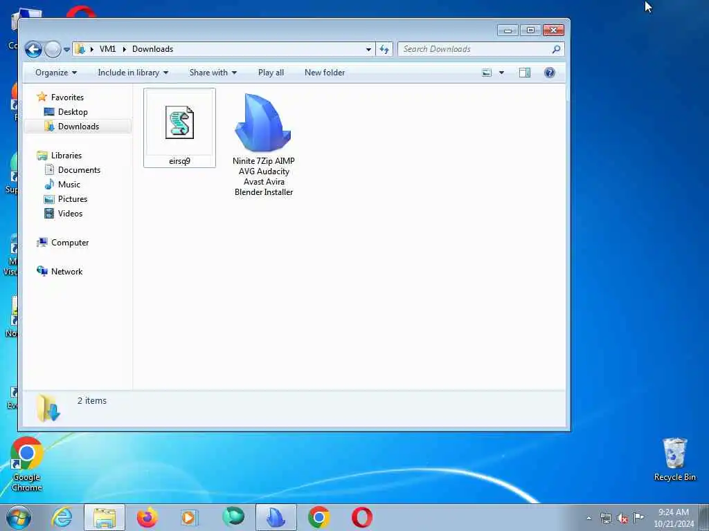
Task: Open the Organize menu
Action: (56, 73)
